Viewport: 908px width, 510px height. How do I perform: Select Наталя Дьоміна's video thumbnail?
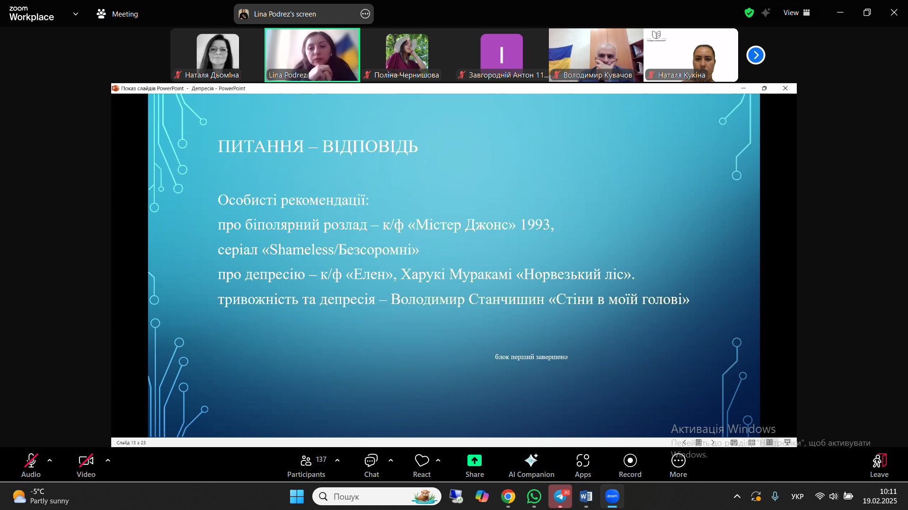[218, 55]
